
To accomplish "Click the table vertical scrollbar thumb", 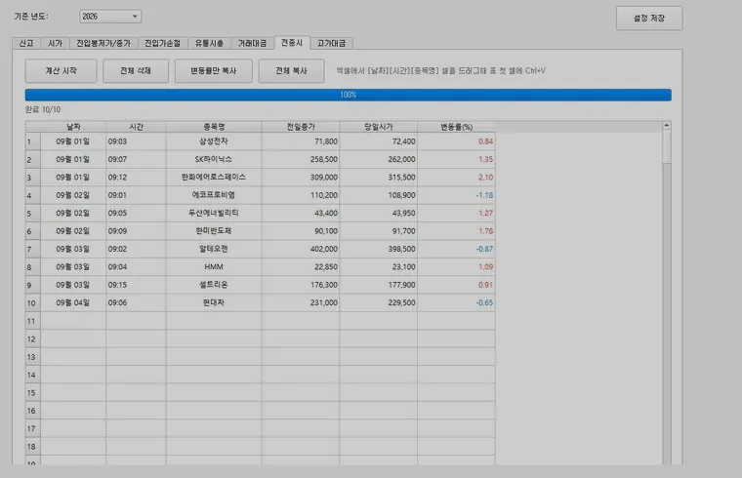I will [666, 146].
